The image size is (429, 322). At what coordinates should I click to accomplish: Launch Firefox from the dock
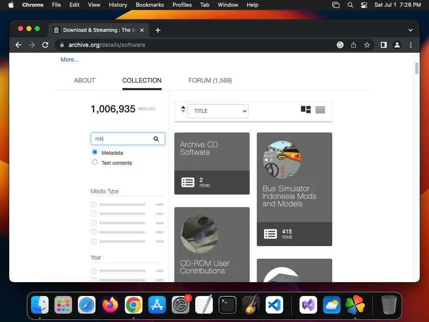(x=110, y=305)
